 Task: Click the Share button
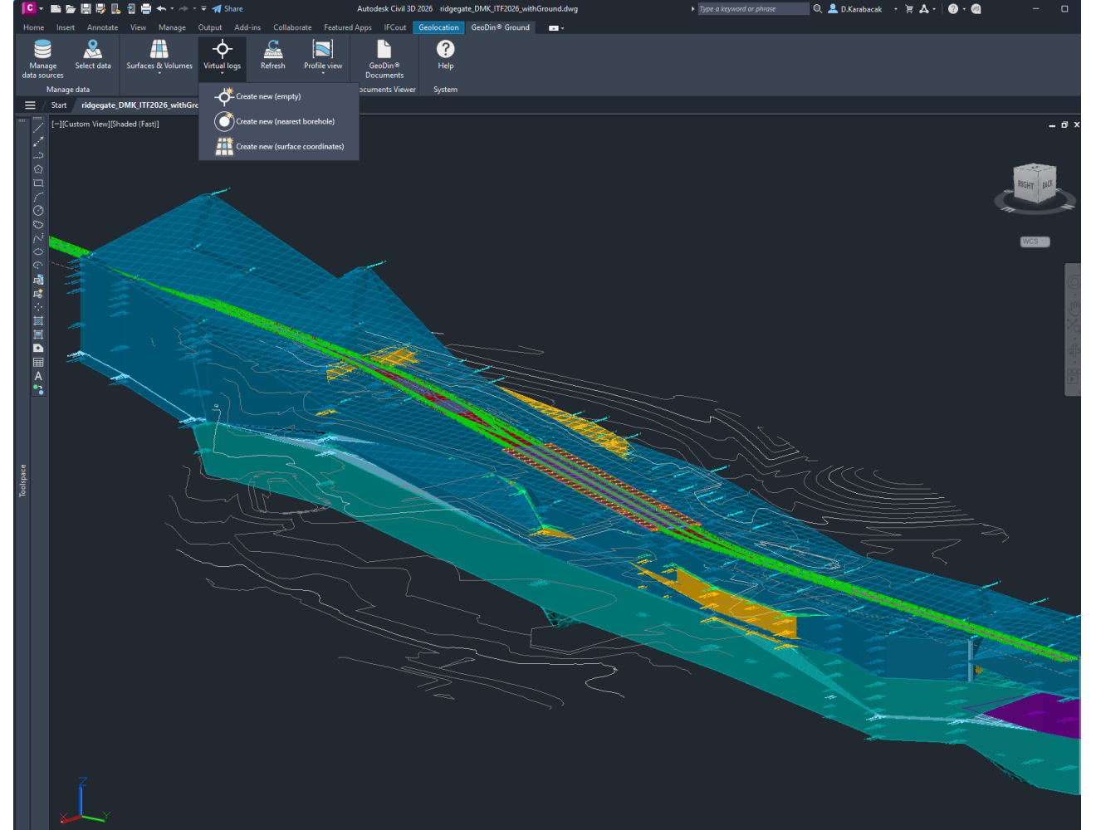pyautogui.click(x=228, y=9)
